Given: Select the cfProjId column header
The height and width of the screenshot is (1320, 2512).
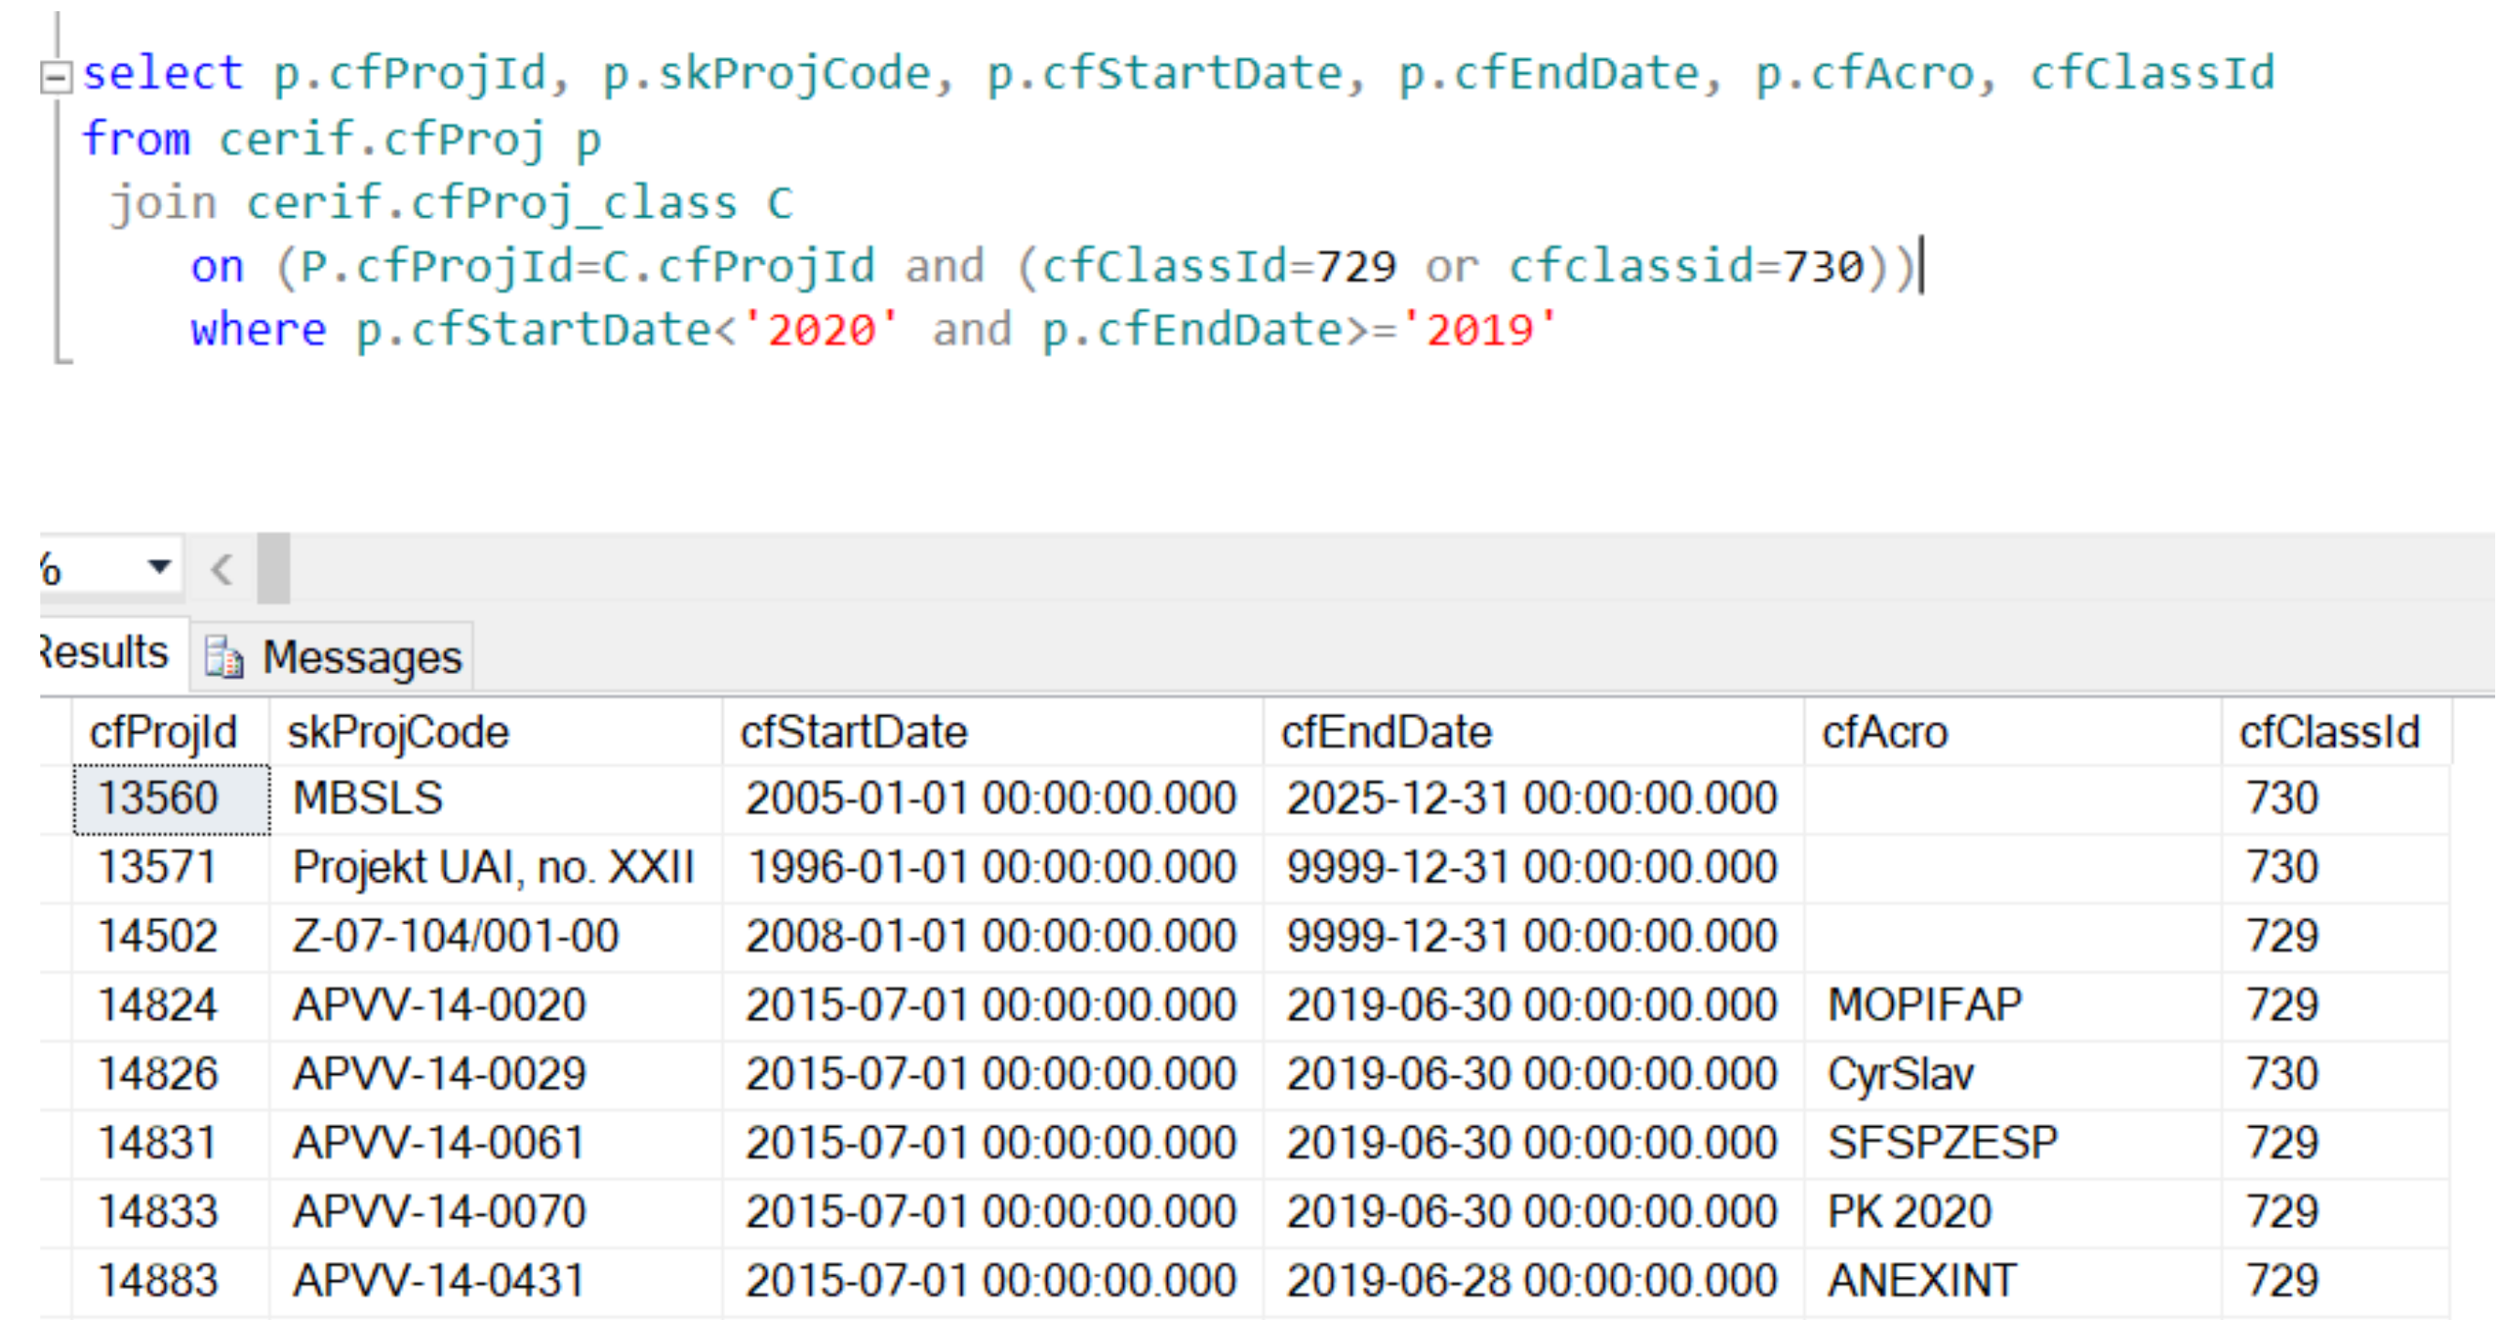Looking at the screenshot, I should point(164,732).
